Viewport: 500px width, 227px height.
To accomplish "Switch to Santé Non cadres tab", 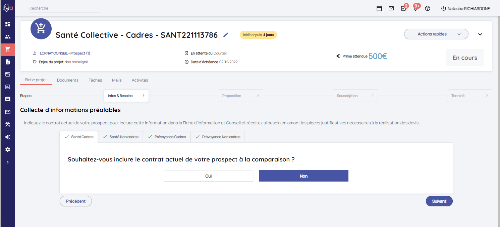I will tap(121, 137).
